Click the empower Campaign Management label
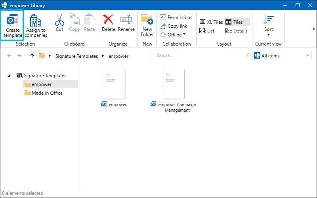The height and width of the screenshot is (198, 317). coord(177,107)
